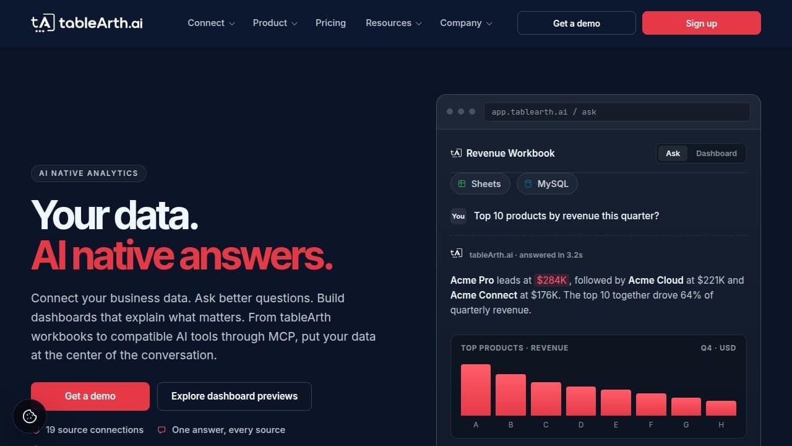The width and height of the screenshot is (792, 446).
Task: Click chart bar A
Action: pyautogui.click(x=476, y=390)
